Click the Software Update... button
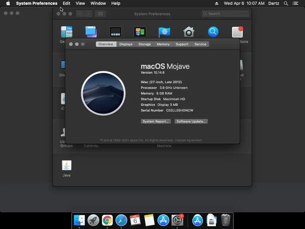The image size is (305, 229). coord(191,121)
